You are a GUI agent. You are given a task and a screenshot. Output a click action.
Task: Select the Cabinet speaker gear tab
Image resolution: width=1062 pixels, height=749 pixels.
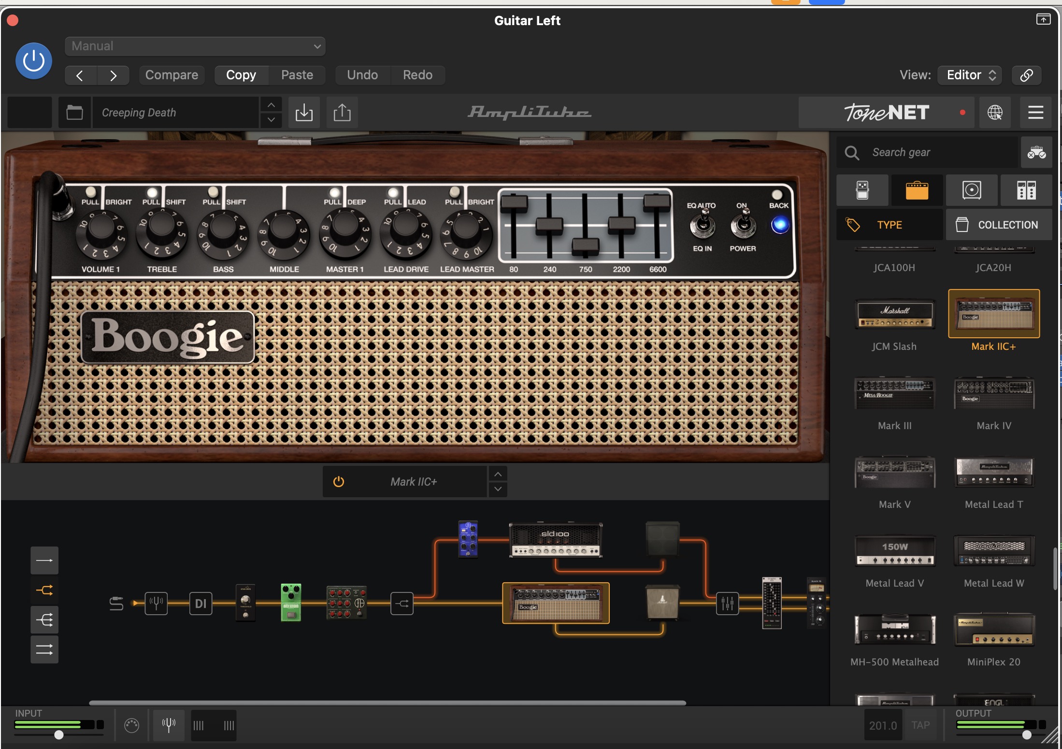pos(972,190)
